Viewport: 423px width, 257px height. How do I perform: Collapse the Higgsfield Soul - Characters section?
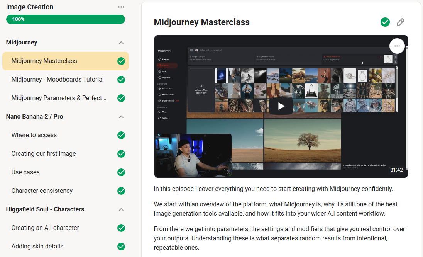click(x=121, y=209)
